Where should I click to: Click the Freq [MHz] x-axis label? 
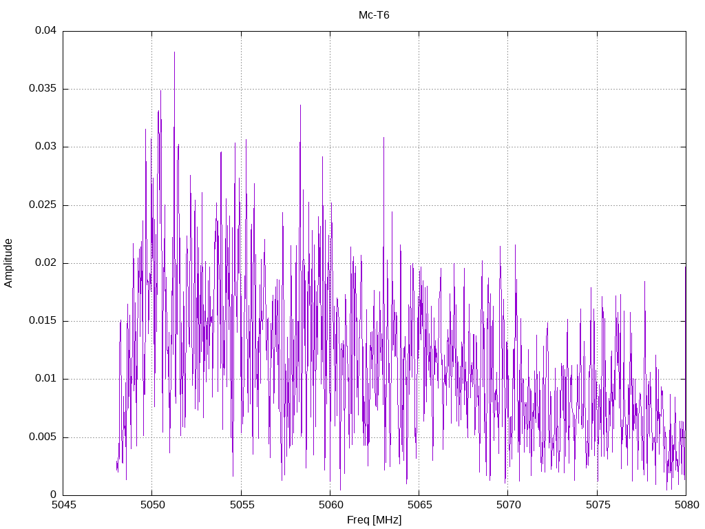[x=374, y=520]
